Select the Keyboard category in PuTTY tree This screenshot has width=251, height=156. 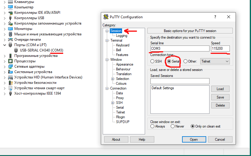click(x=123, y=45)
